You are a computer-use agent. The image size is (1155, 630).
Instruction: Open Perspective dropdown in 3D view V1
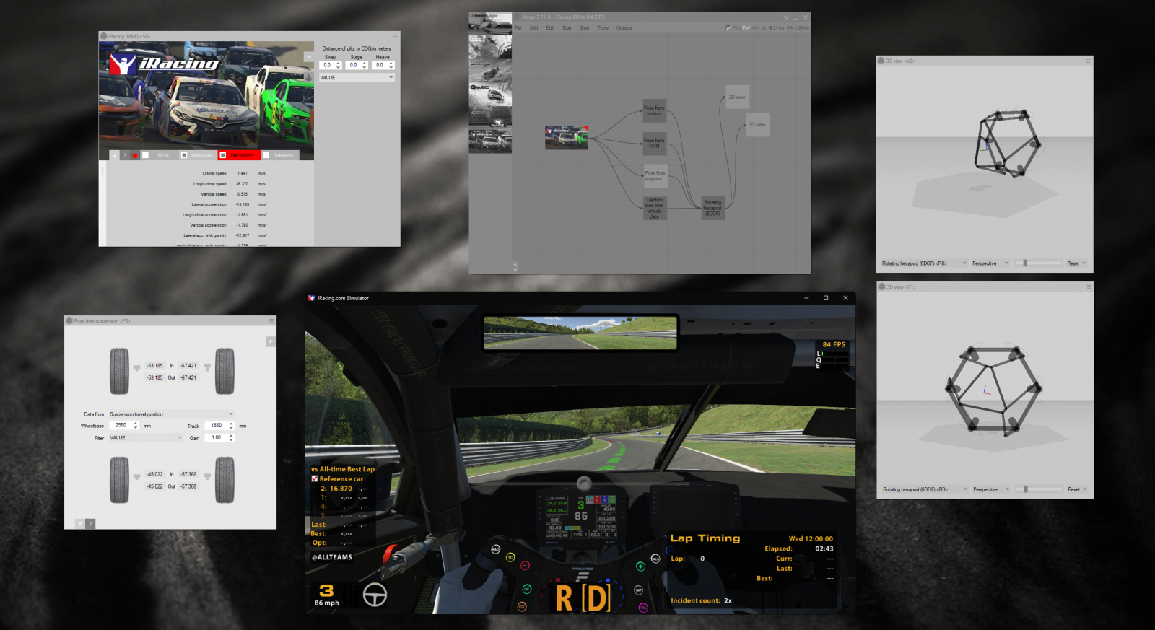tap(991, 489)
